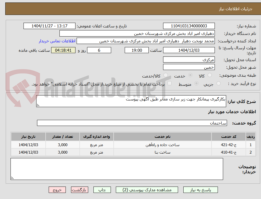This screenshot has width=261, height=199.
Task: Select the جزیی purchase type radio
Action: point(218,84)
